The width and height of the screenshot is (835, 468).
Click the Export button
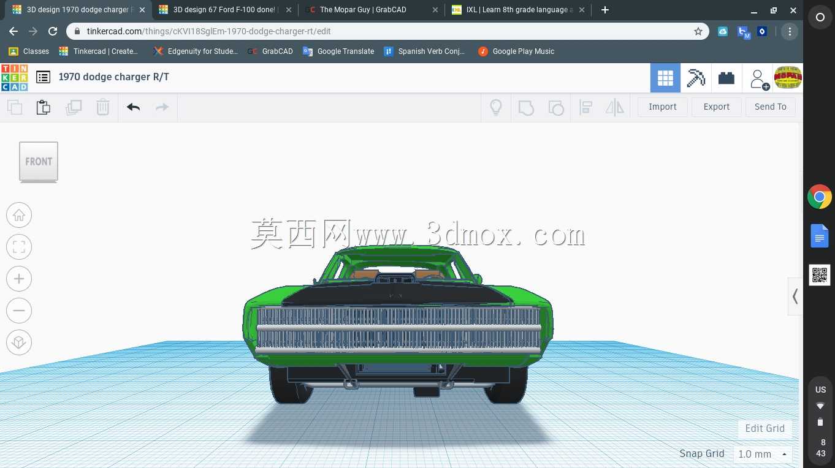click(717, 107)
